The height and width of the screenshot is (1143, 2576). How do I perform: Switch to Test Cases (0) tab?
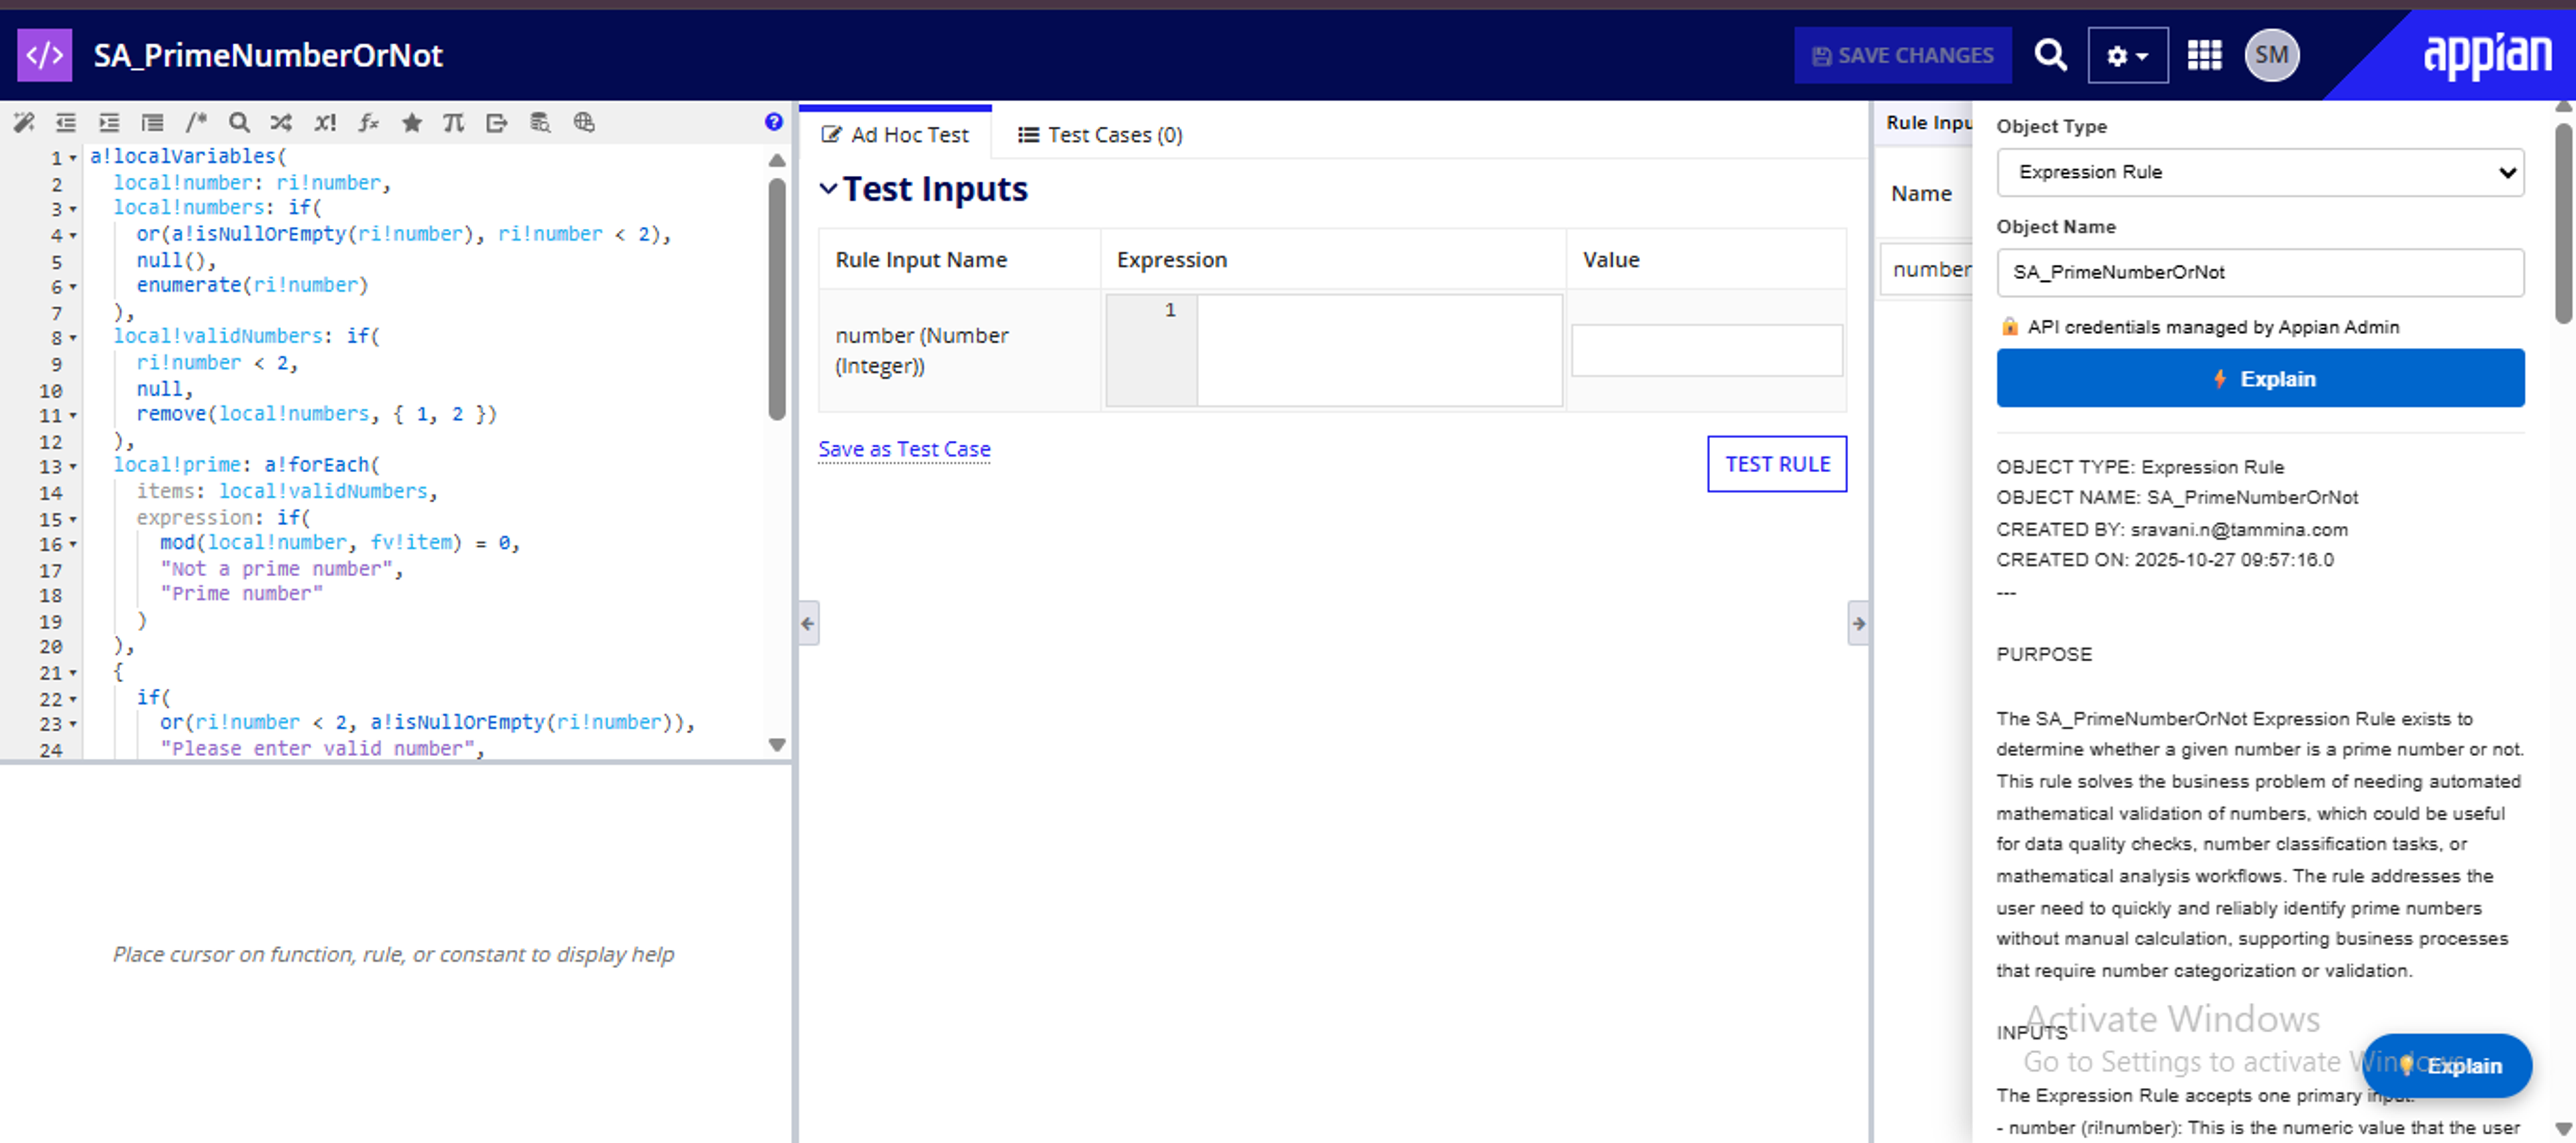click(1100, 135)
